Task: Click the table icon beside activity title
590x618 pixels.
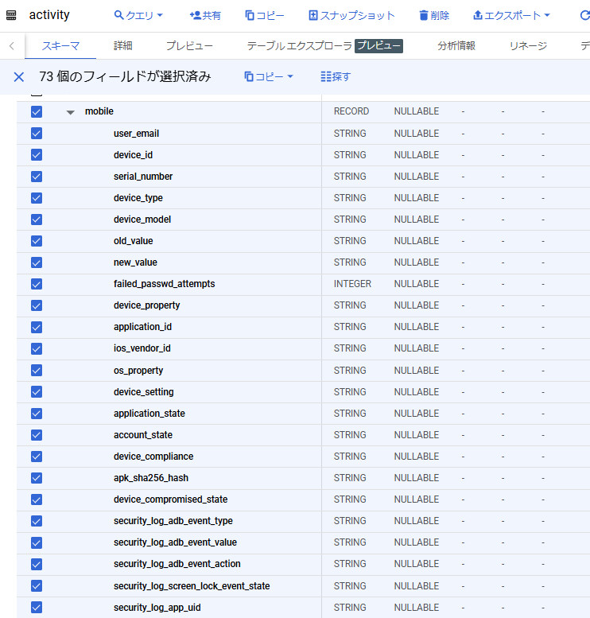Action: (x=11, y=15)
